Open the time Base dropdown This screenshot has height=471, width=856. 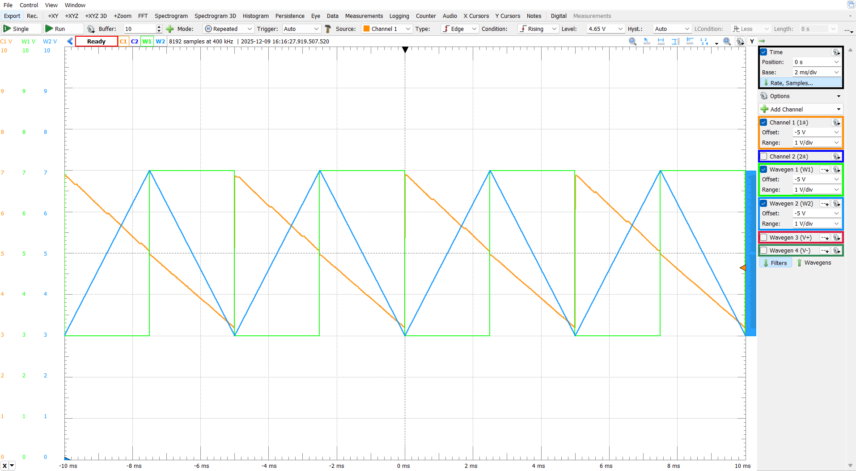coord(816,73)
